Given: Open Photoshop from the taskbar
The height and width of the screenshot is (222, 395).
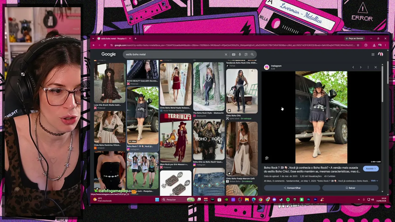Looking at the screenshot, I should click(x=308, y=199).
